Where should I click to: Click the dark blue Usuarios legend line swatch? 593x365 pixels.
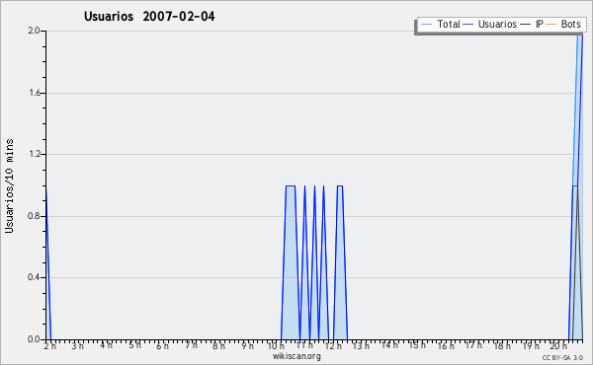(468, 25)
